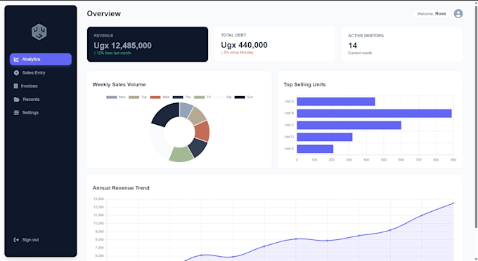Click the scrollbar down arrow
Image resolution: width=478 pixels, height=261 pixels.
(x=476, y=259)
